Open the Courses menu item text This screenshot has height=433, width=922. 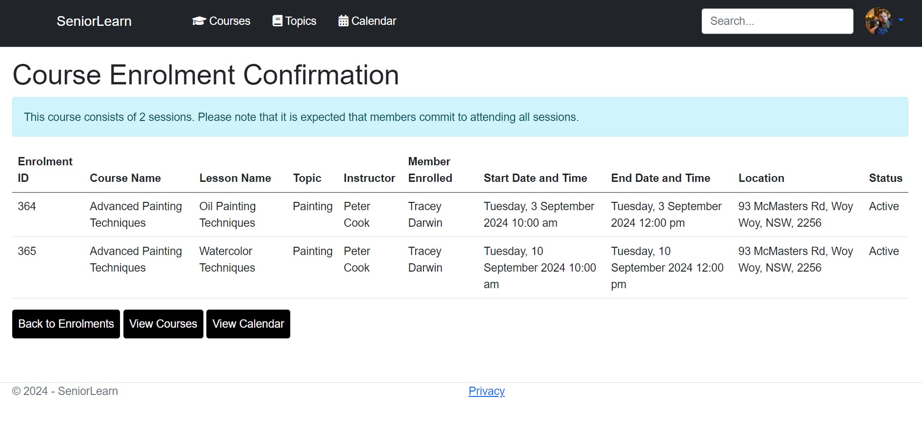229,21
